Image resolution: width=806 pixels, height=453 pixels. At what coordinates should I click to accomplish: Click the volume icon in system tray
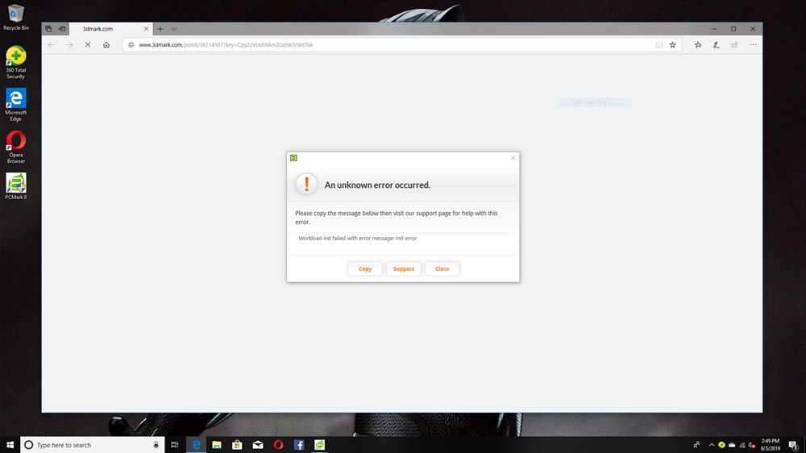coord(752,445)
